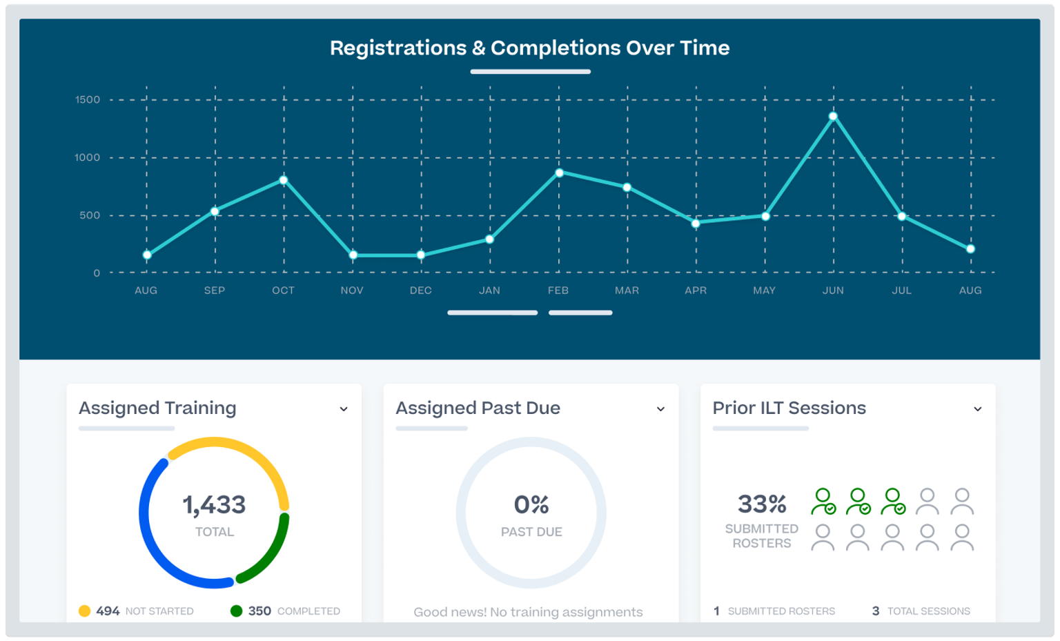Select the OCT data point near 800
The height and width of the screenshot is (641, 1060).
(x=284, y=180)
